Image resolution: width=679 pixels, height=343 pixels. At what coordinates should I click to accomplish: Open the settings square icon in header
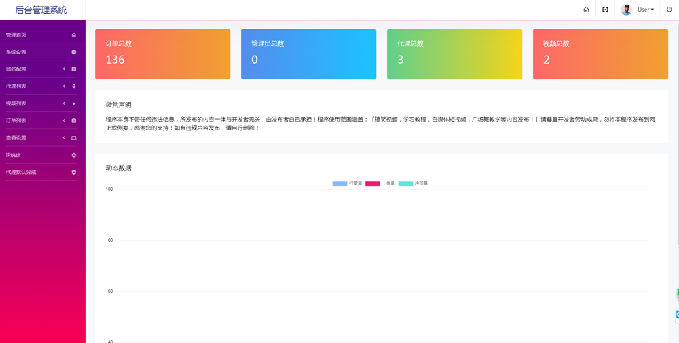pyautogui.click(x=605, y=10)
